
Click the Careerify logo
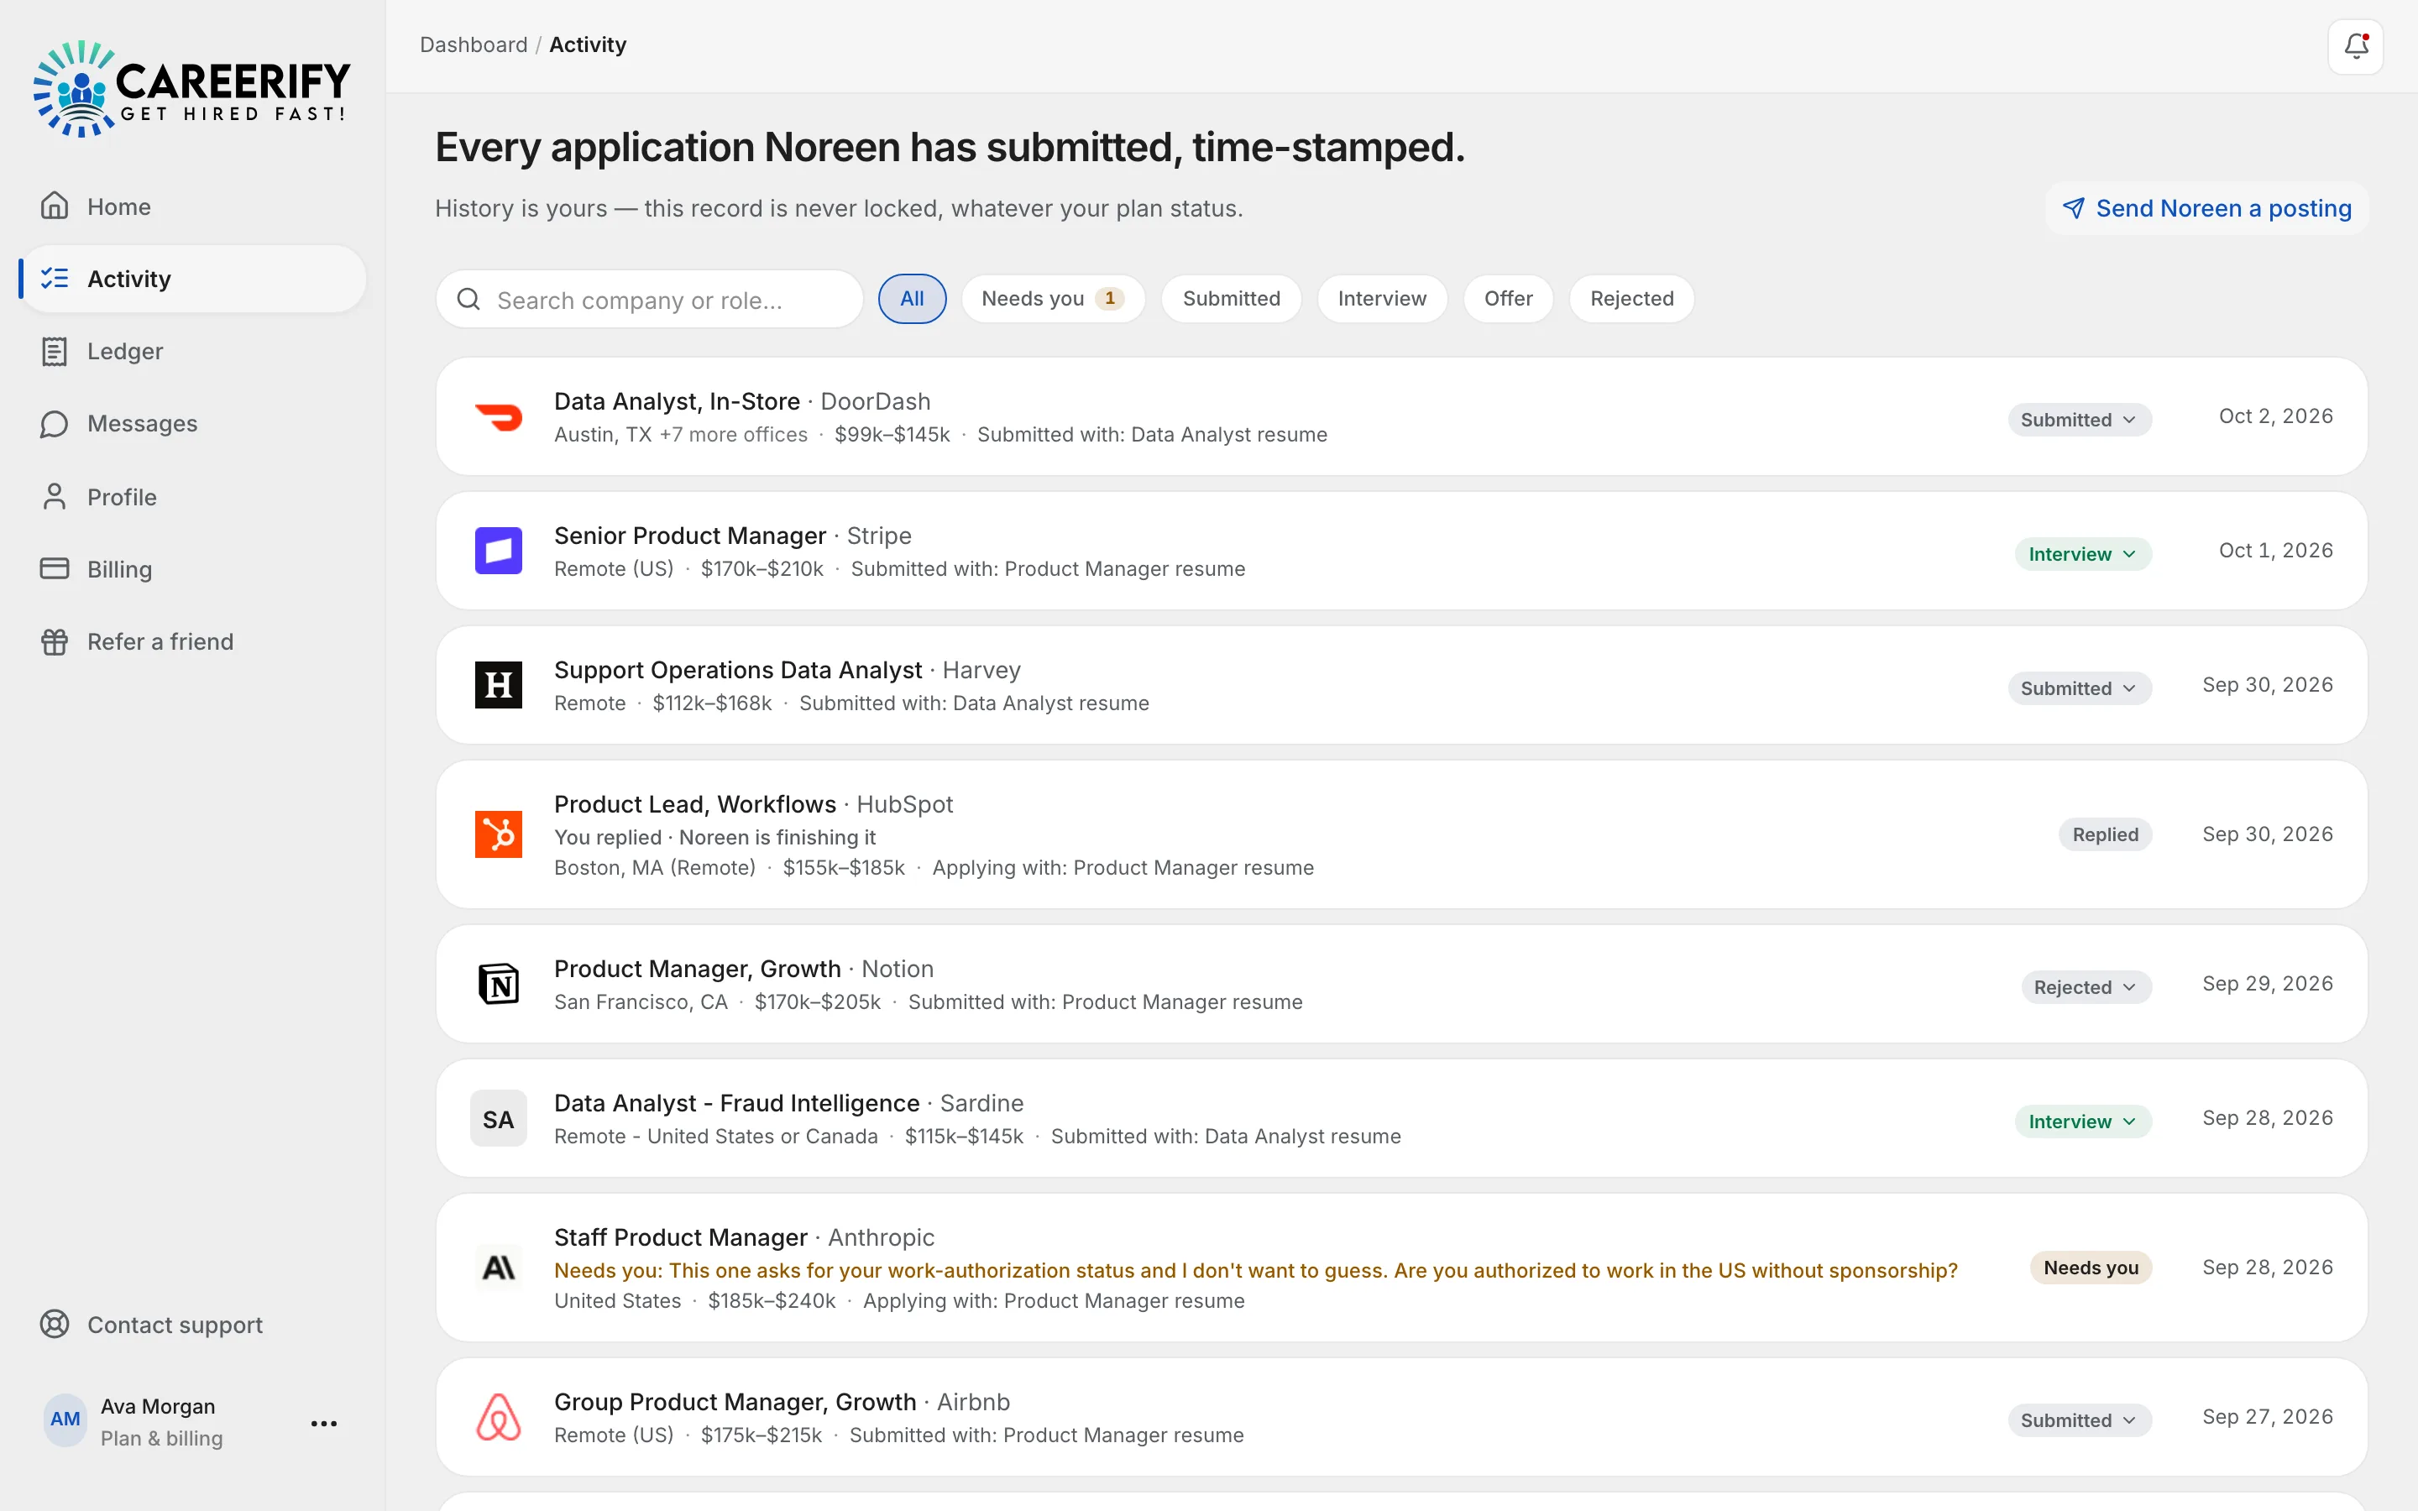click(191, 89)
